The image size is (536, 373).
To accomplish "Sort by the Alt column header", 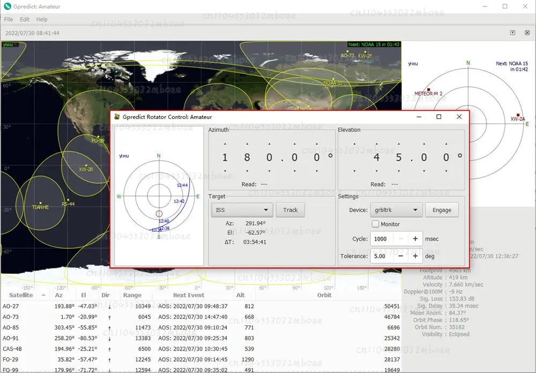I will pyautogui.click(x=240, y=295).
